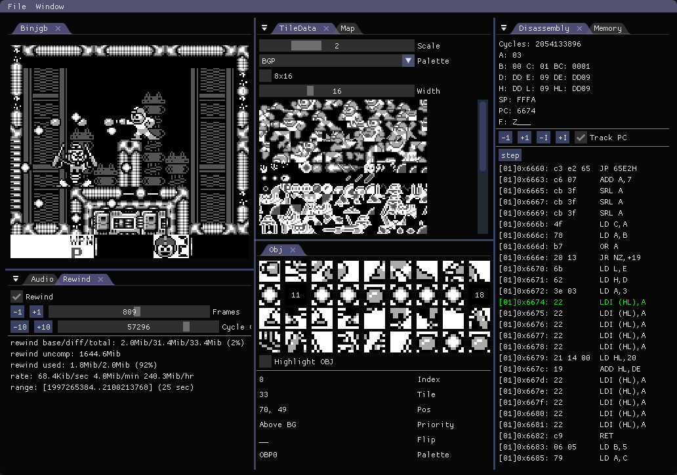The width and height of the screenshot is (677, 475).
Task: Switch to the Map tab
Action: tap(348, 28)
